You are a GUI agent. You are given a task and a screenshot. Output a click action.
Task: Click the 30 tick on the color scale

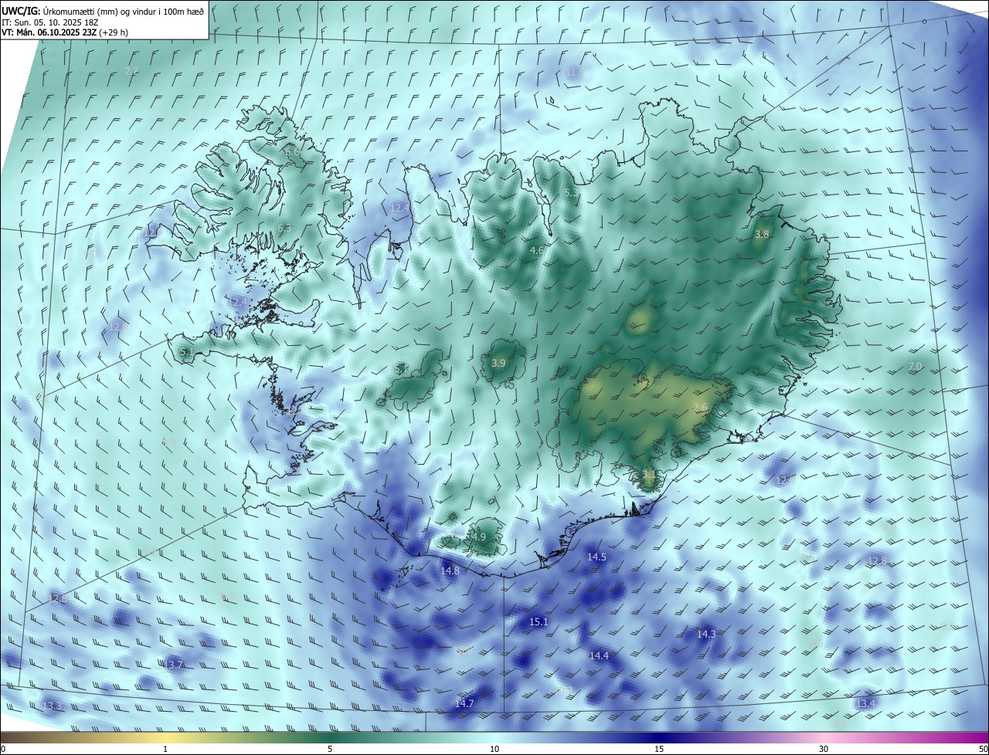(824, 749)
